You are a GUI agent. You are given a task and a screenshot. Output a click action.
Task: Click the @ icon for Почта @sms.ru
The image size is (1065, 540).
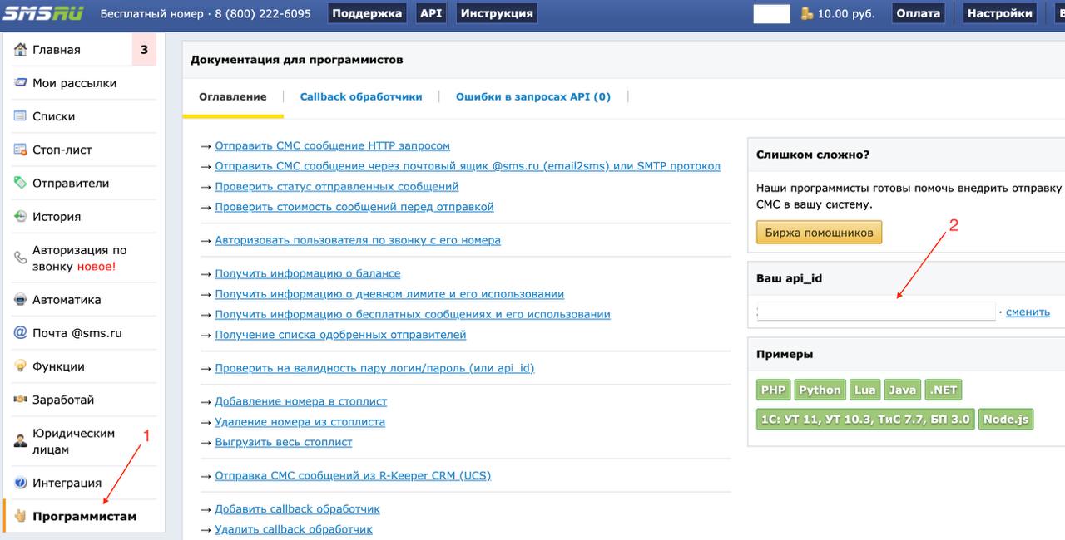[21, 333]
